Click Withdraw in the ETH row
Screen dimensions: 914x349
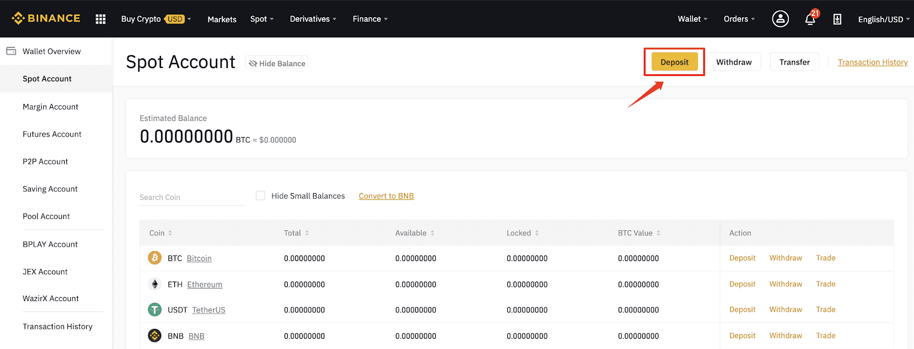(785, 284)
